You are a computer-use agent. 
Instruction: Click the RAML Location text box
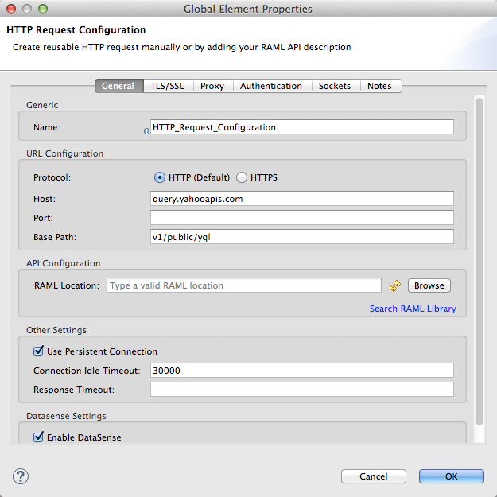(244, 285)
